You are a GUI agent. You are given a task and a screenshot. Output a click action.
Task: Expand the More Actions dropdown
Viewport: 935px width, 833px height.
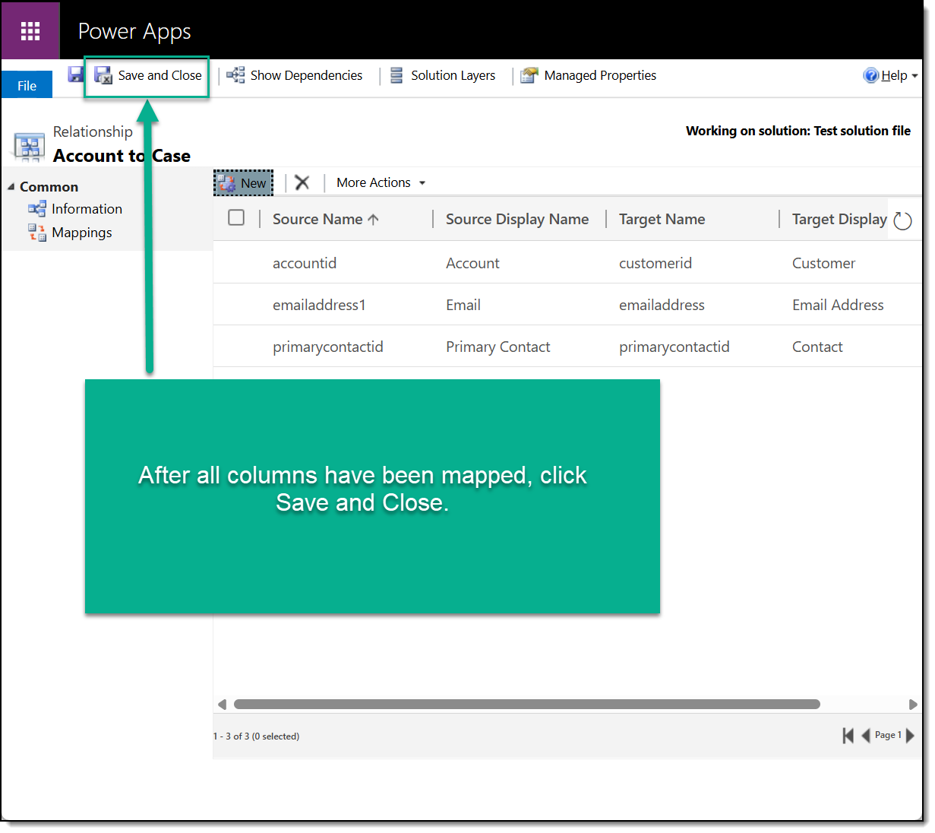(x=381, y=182)
